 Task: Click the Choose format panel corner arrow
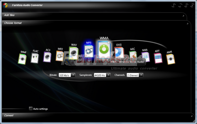pos(187,24)
